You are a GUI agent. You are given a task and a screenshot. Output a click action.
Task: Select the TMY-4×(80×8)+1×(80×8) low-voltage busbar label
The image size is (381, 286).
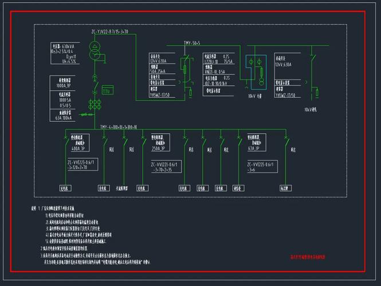point(118,126)
